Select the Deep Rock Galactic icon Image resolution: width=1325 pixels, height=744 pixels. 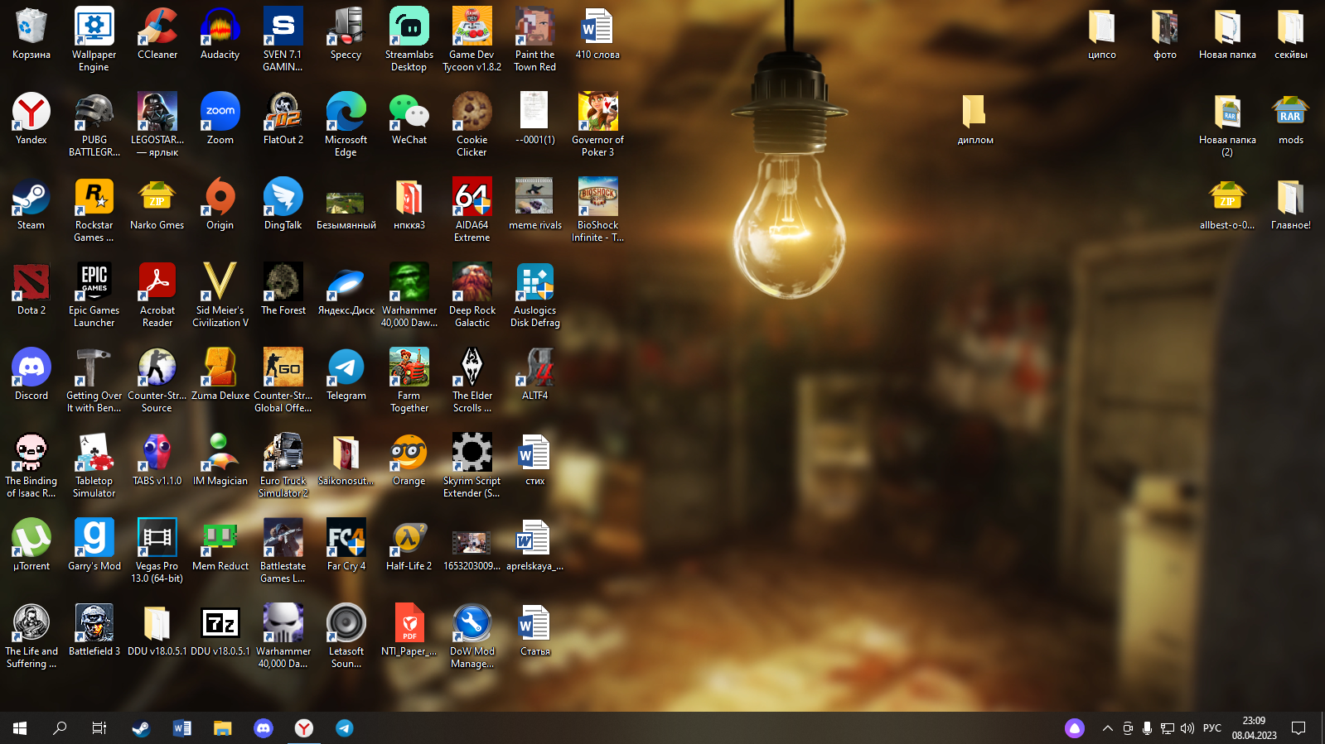tap(472, 294)
